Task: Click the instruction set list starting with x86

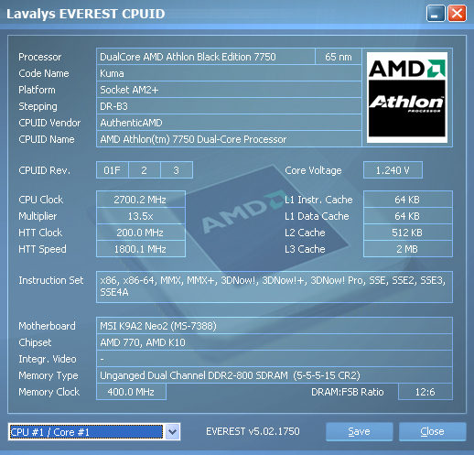Action: [x=275, y=287]
